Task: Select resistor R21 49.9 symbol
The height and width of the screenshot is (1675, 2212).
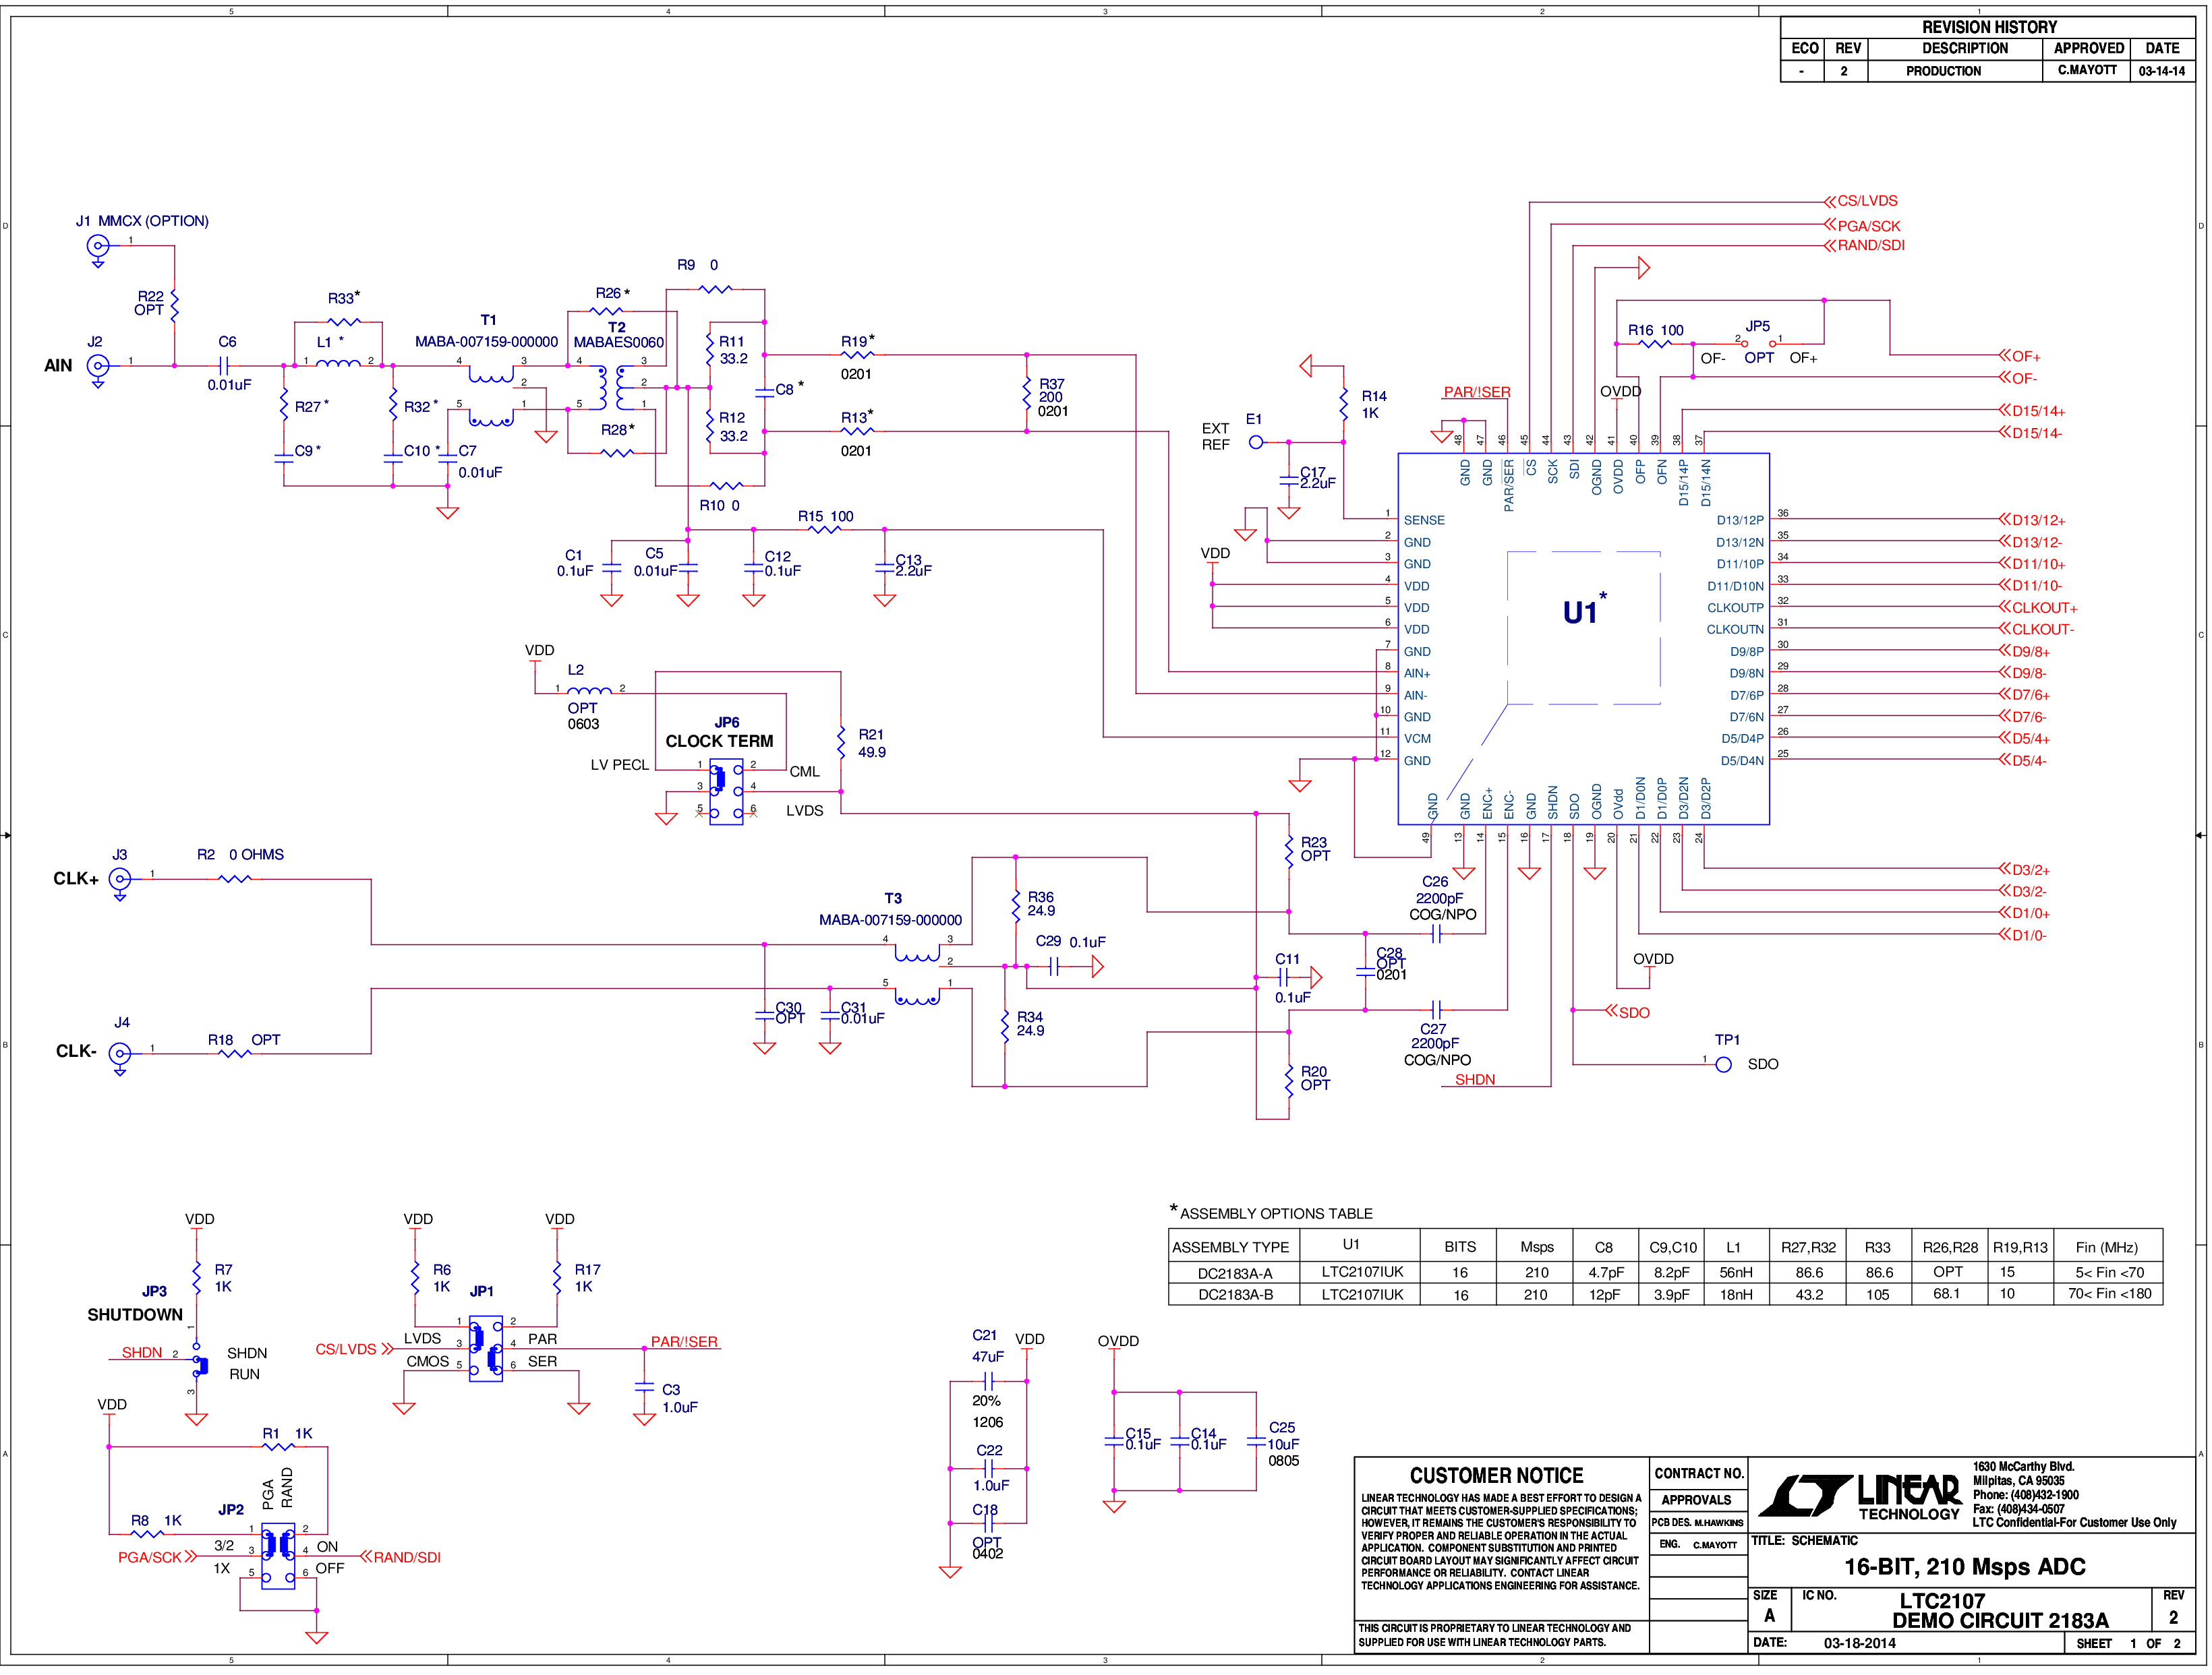Action: click(841, 743)
